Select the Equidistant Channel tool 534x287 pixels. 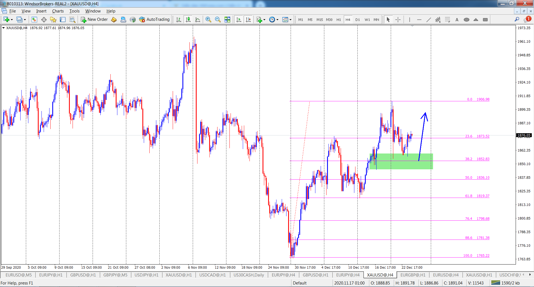click(x=438, y=19)
